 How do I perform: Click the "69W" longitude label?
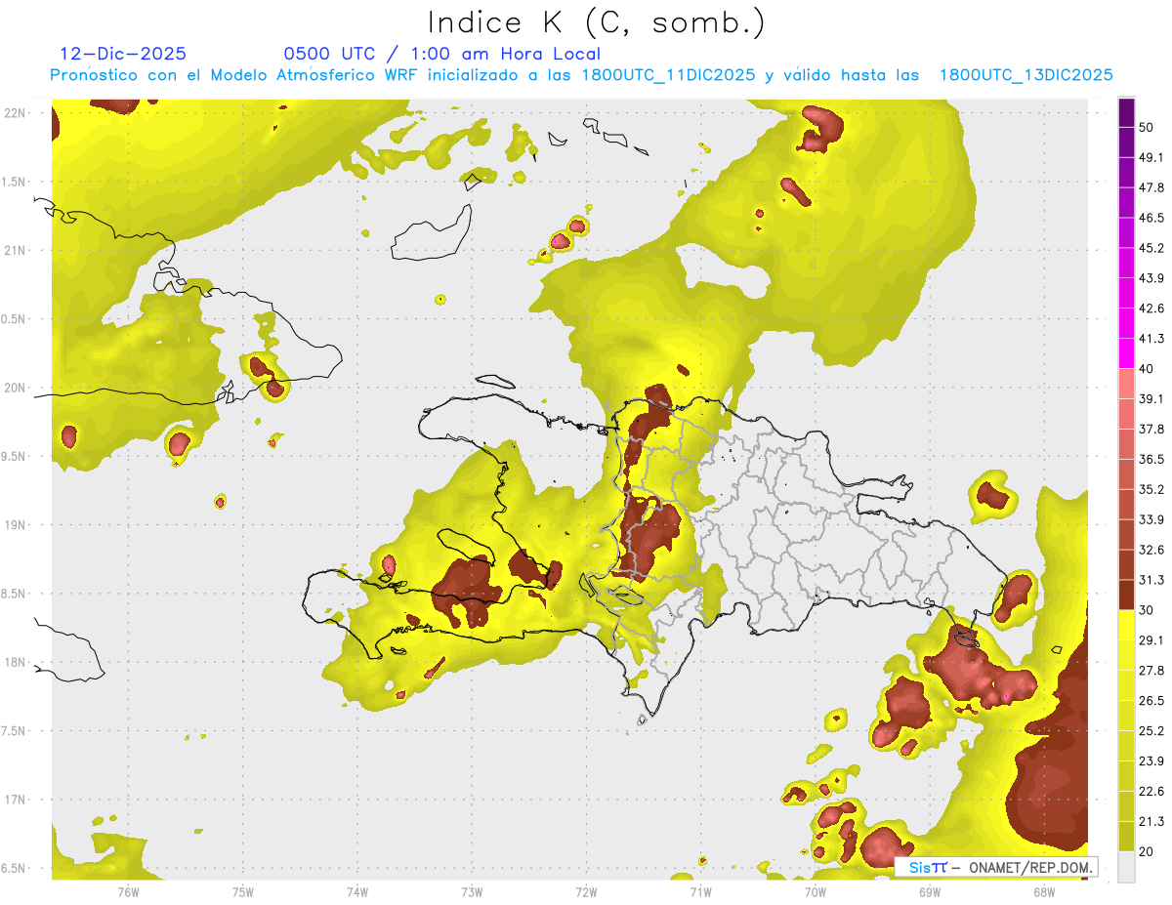click(929, 891)
